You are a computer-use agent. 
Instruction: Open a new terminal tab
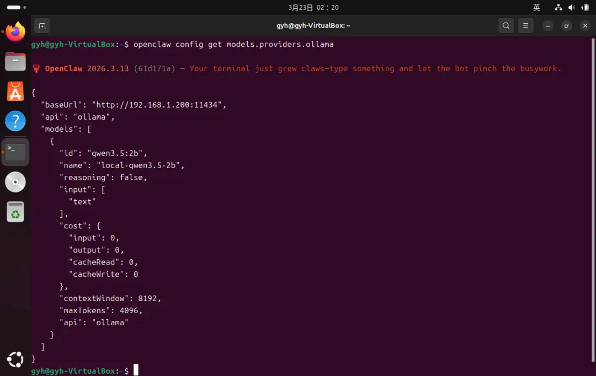coord(42,26)
